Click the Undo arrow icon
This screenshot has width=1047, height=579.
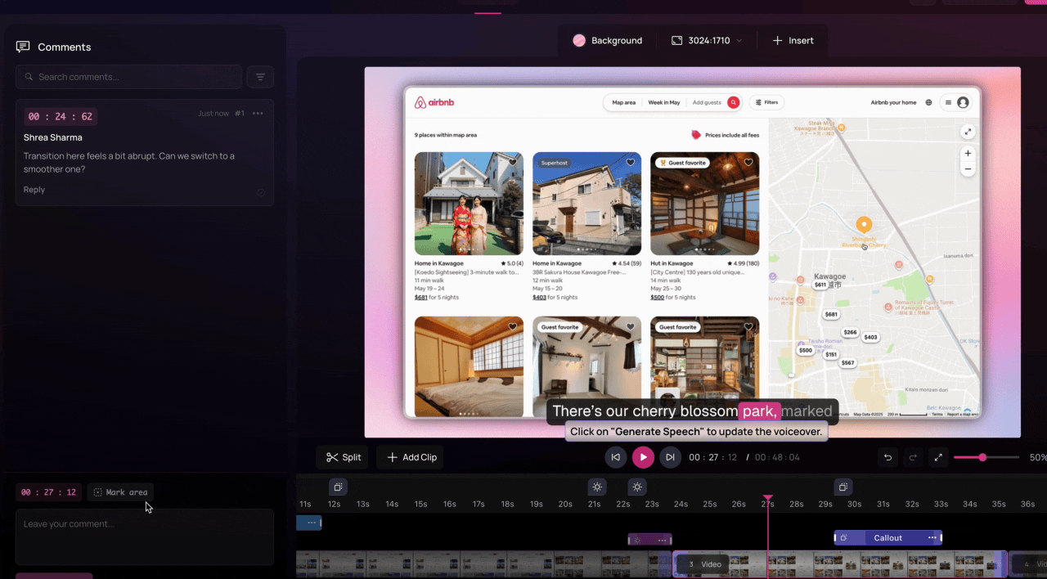(x=887, y=457)
